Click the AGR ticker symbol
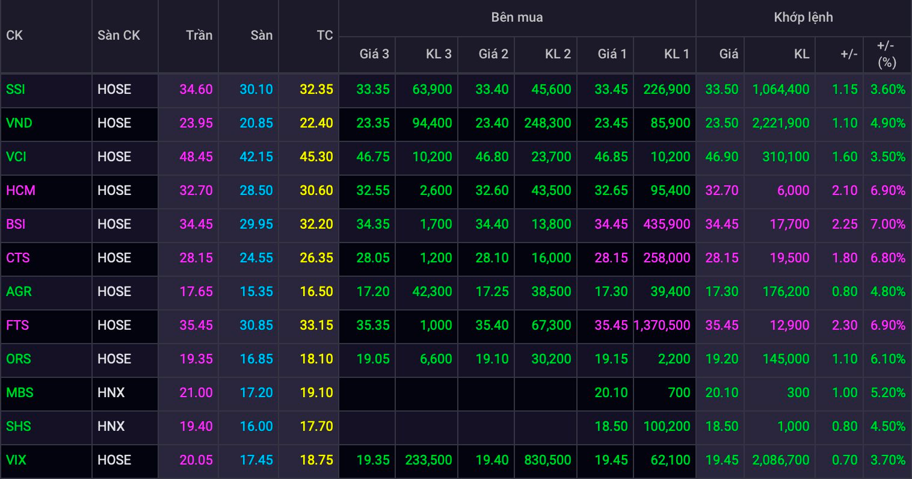 19,292
